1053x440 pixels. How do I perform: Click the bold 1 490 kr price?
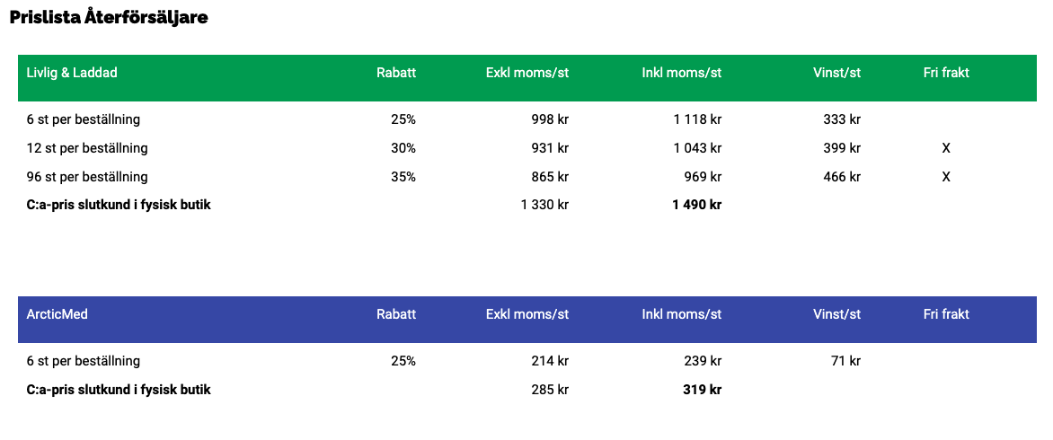[697, 205]
